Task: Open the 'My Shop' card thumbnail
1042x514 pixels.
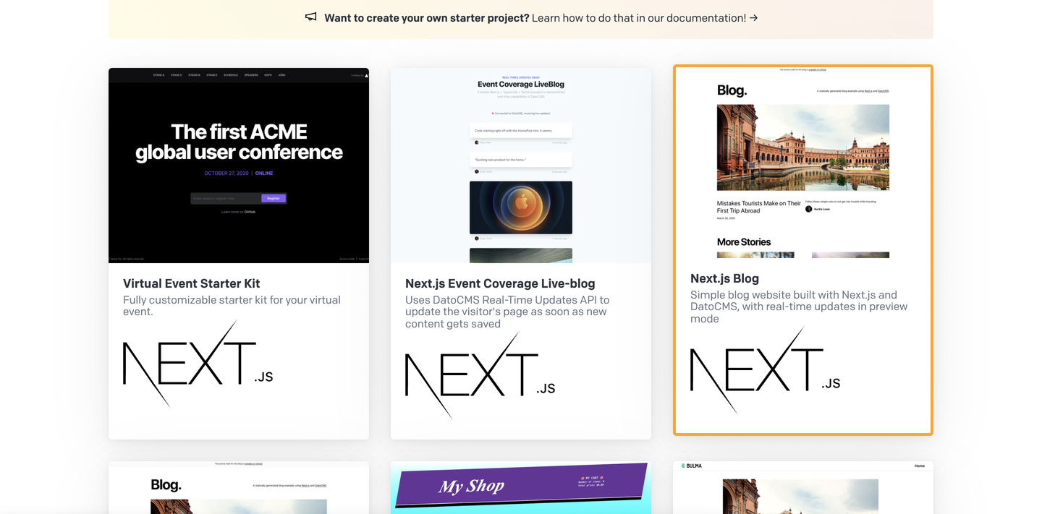Action: 521,488
